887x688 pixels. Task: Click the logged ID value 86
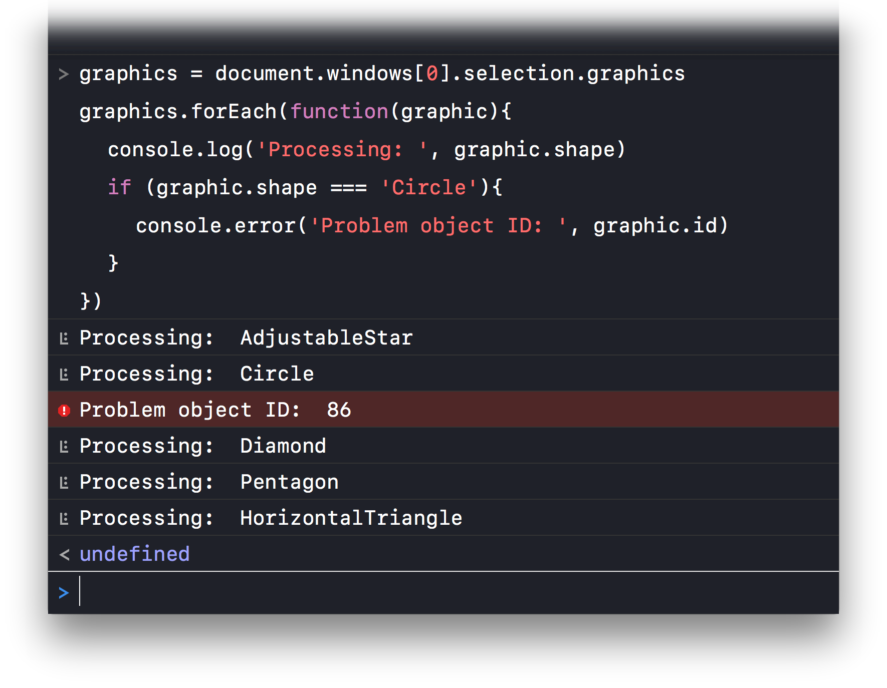(339, 410)
